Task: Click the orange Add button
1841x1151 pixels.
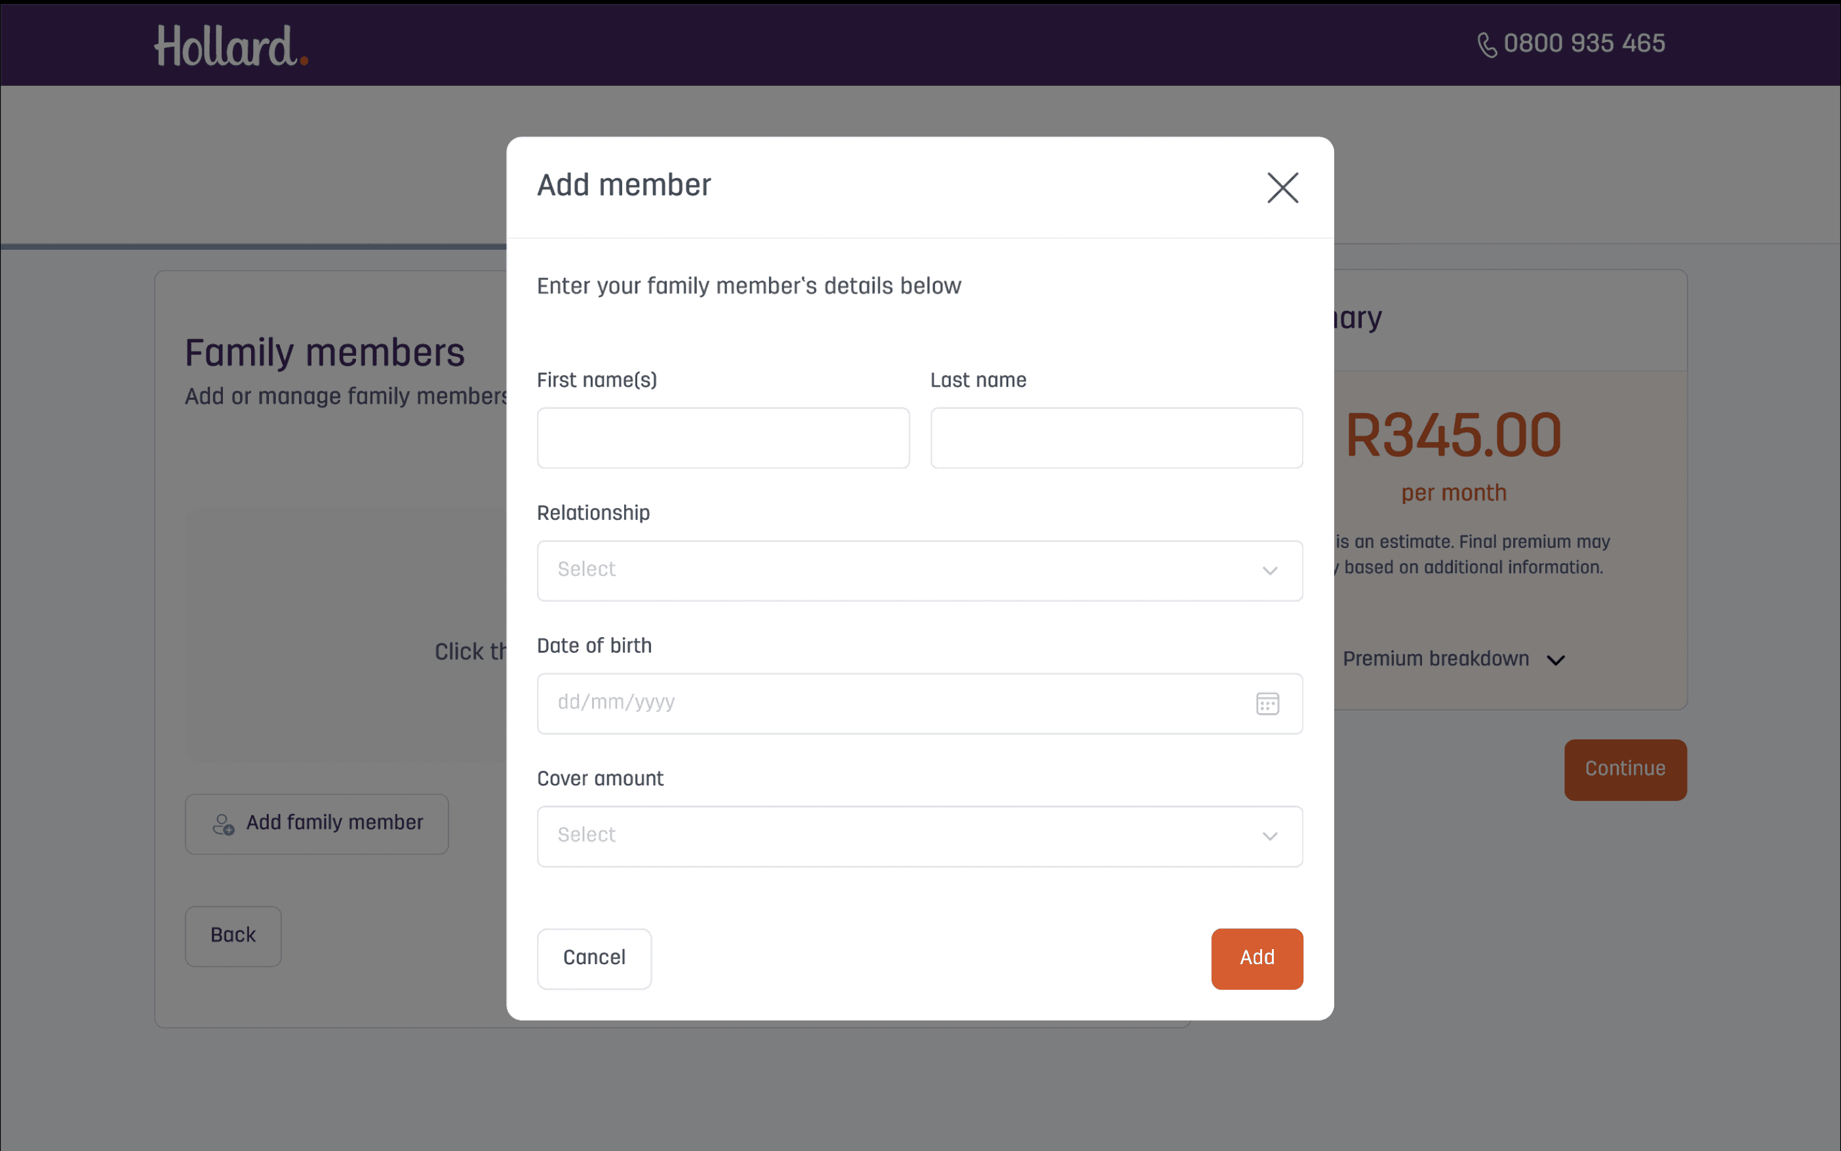Action: tap(1256, 958)
